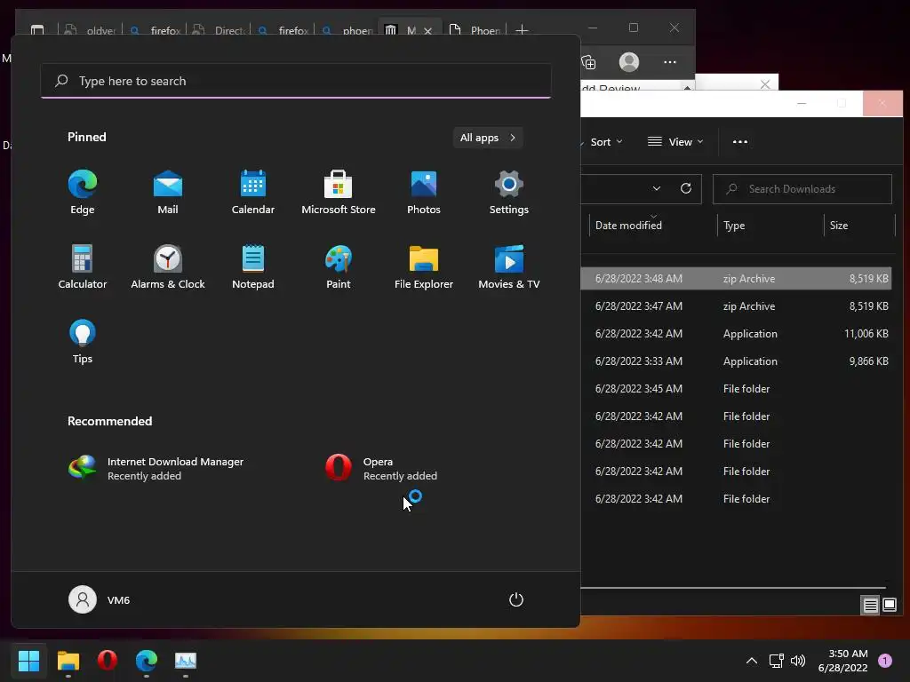Open the Calendar app
The width and height of the screenshot is (910, 682).
point(253,193)
